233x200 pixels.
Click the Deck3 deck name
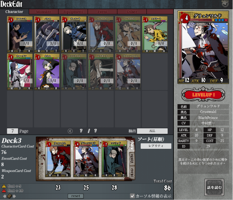click(12, 141)
